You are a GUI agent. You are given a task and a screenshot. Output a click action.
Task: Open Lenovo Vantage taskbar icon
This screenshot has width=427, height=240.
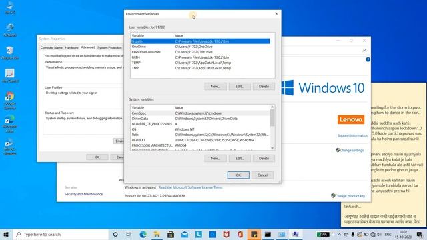point(199,234)
